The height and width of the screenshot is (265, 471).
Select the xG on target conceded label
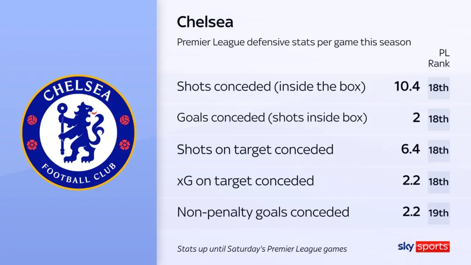tap(245, 181)
